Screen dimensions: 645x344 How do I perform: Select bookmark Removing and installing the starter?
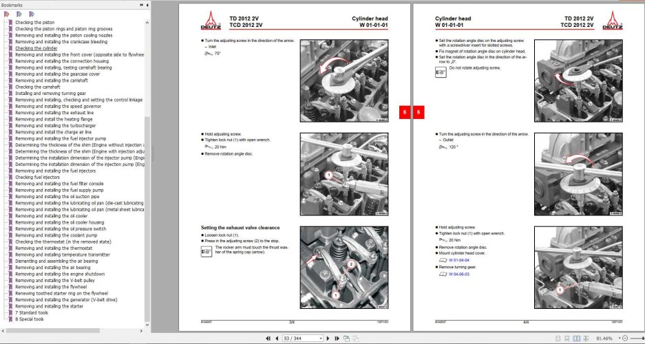pos(49,306)
